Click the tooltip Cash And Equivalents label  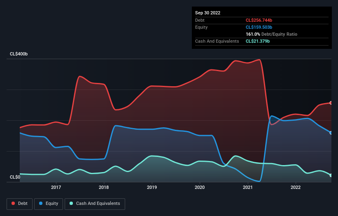point(217,41)
